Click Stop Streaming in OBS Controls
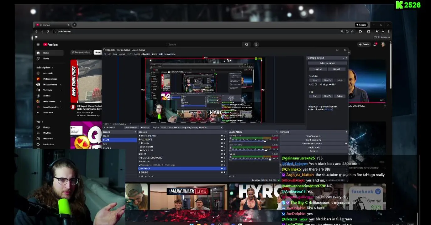431x225 pixels. tap(313, 136)
